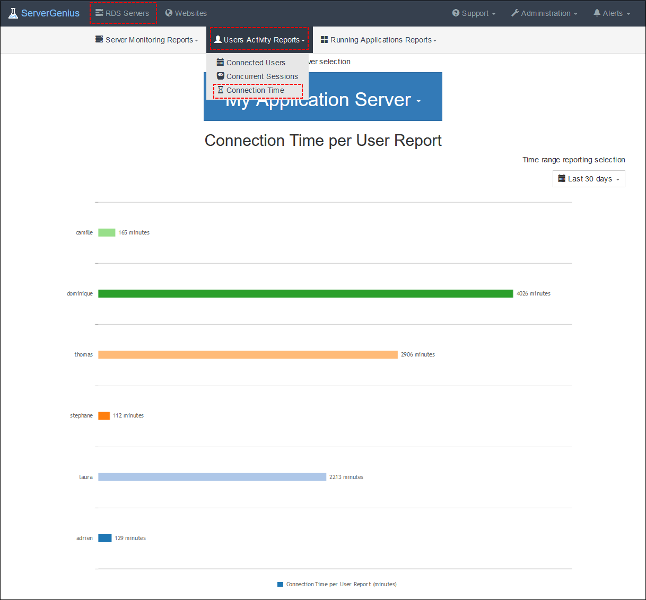Click the grid icon on Running Applications Reports

(325, 39)
